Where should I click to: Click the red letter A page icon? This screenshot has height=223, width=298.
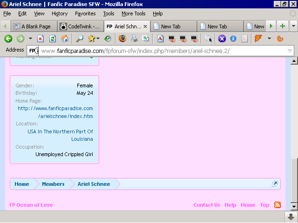(160, 39)
